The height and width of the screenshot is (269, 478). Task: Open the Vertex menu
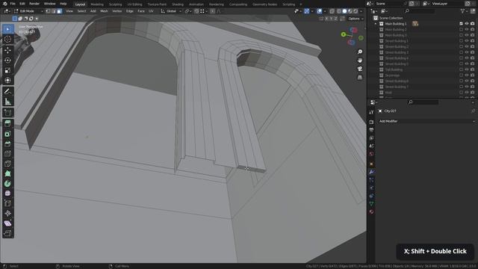[x=117, y=11]
